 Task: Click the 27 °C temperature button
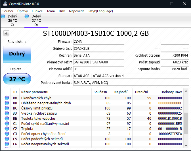[17, 79]
